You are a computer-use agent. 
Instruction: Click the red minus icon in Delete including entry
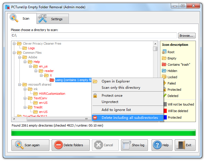(x=95, y=118)
